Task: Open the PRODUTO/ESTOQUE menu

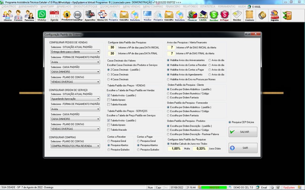Action: (x=85, y=6)
